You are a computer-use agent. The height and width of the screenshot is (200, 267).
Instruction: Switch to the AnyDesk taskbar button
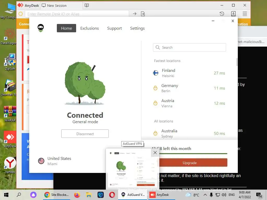(x=162, y=195)
